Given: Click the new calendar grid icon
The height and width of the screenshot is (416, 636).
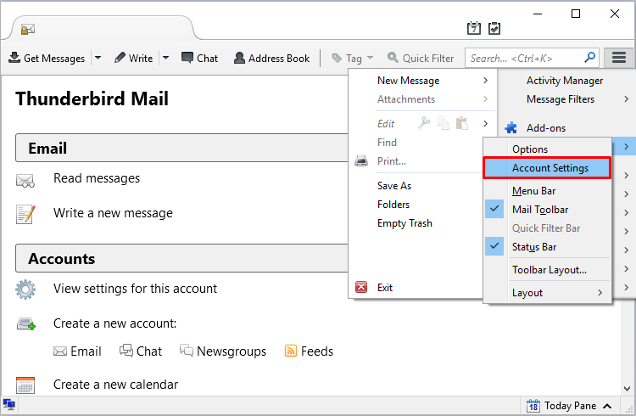Looking at the screenshot, I should (x=25, y=385).
